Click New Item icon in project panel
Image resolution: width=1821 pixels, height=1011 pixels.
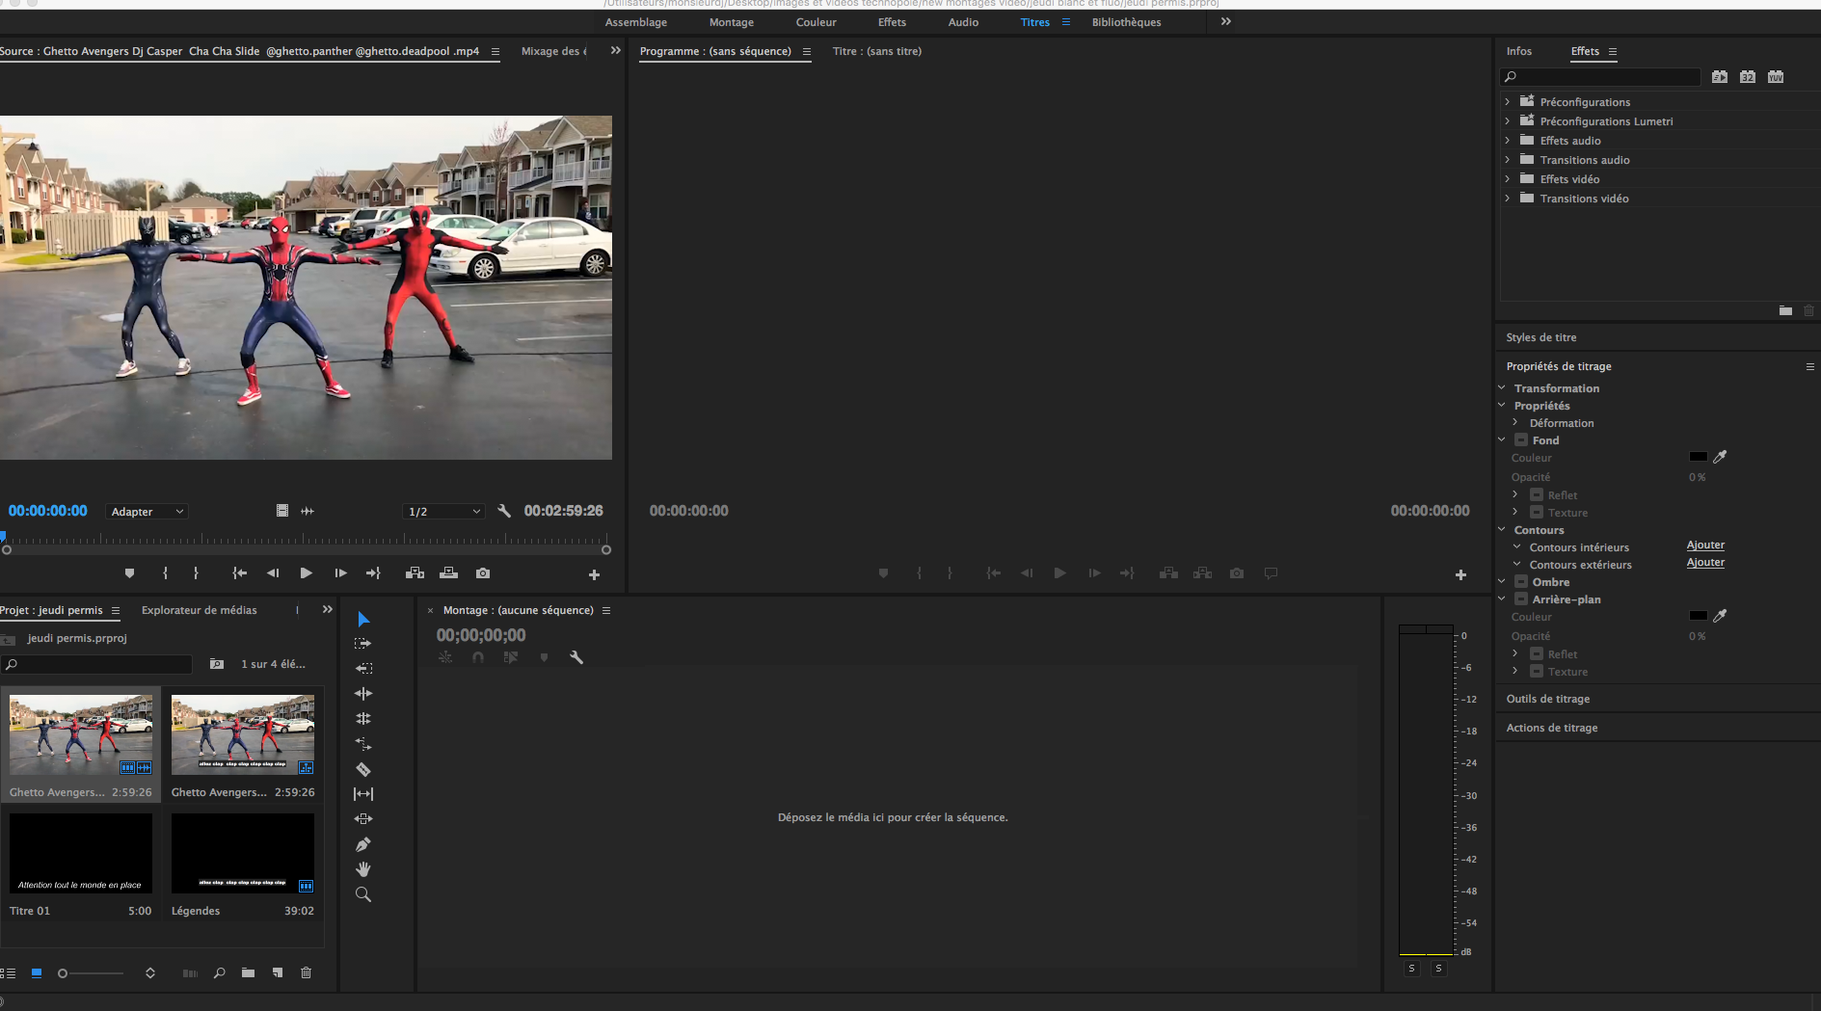[x=278, y=973]
